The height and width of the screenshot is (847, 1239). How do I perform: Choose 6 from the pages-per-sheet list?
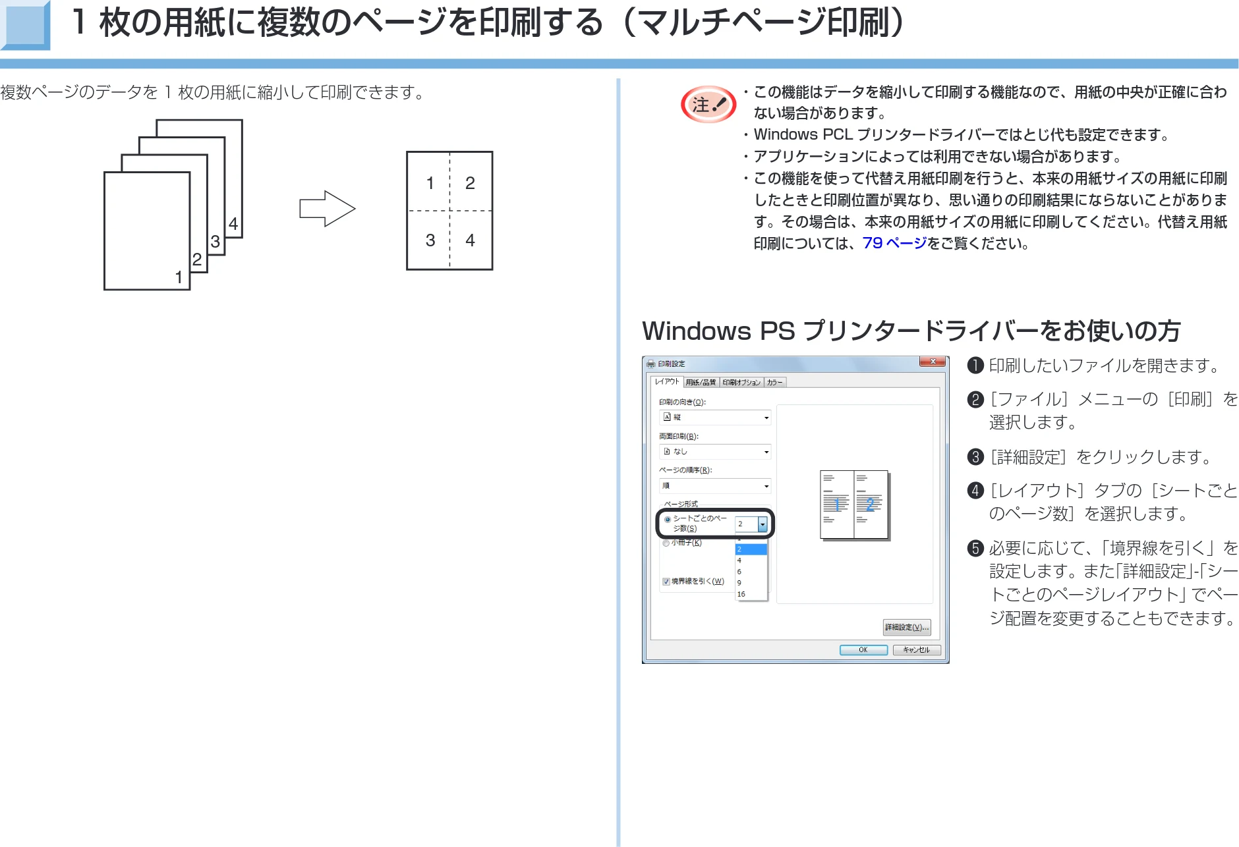click(751, 572)
